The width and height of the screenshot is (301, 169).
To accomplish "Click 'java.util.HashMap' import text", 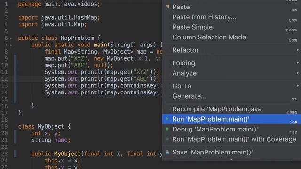I will point(69,18).
